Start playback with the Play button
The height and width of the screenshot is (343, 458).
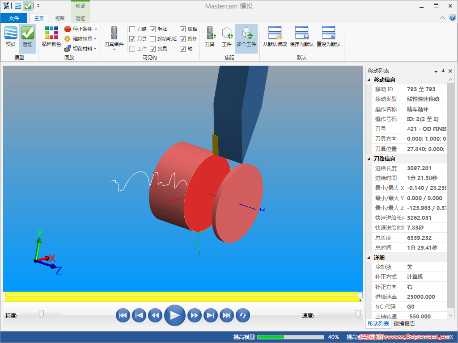pyautogui.click(x=175, y=315)
